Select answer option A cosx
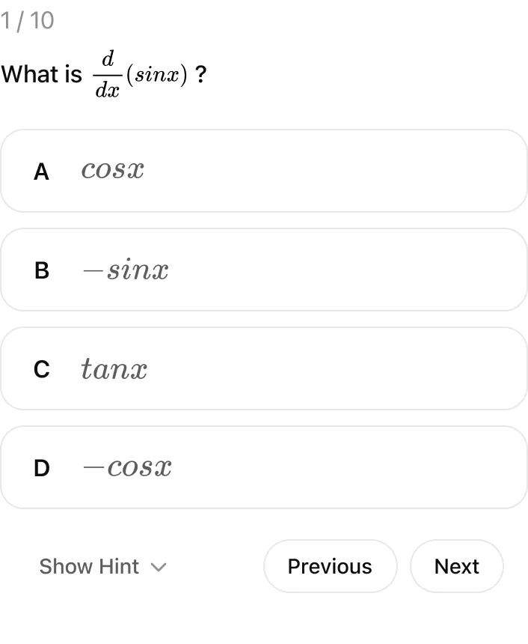528x644 pixels. click(x=263, y=170)
